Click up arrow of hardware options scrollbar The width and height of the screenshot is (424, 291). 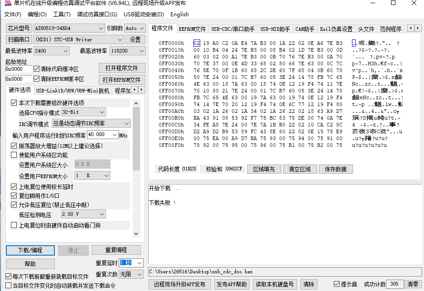[x=136, y=103]
